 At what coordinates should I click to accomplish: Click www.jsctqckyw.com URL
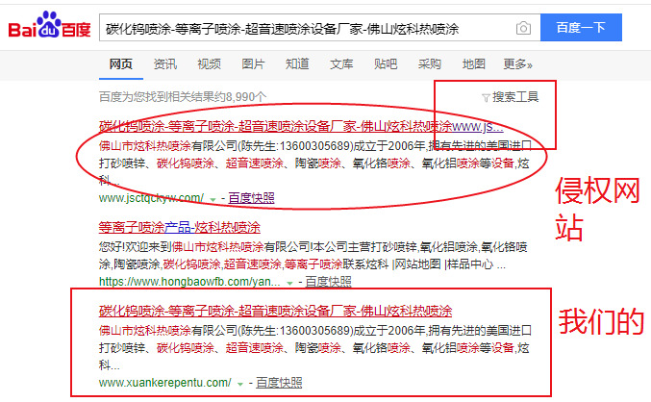coord(151,198)
